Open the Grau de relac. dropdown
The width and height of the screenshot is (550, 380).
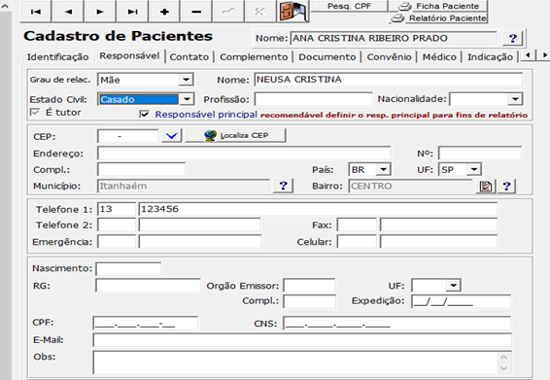(x=186, y=80)
